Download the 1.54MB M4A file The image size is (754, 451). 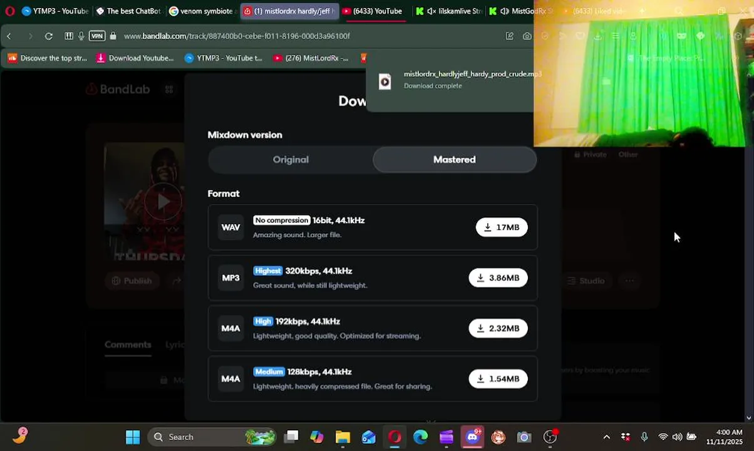click(498, 379)
